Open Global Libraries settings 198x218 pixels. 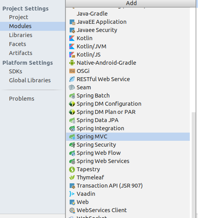point(30,80)
